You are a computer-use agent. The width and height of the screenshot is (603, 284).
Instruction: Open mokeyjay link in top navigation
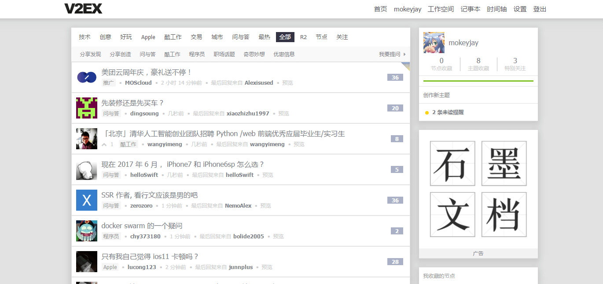click(408, 9)
